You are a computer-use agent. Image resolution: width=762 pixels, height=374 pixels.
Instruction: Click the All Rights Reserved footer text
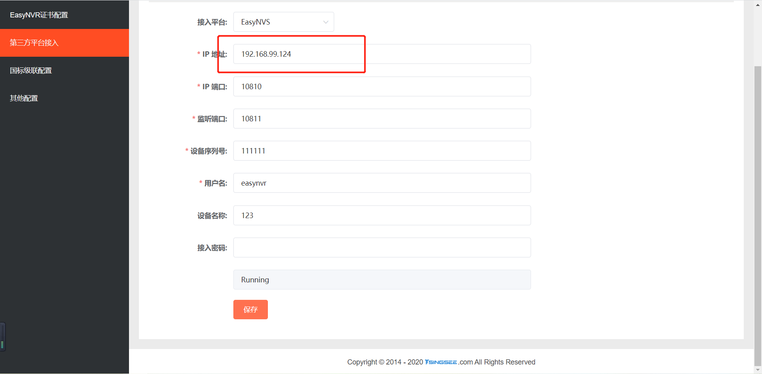pyautogui.click(x=505, y=362)
